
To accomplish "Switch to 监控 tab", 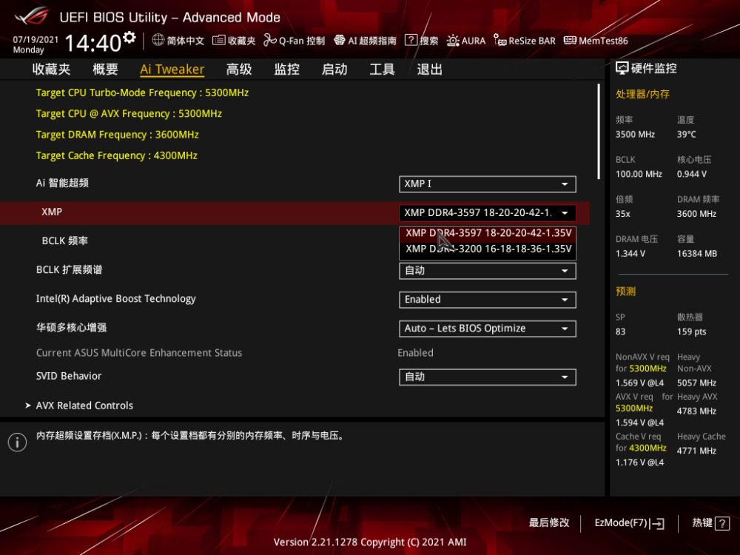I will [287, 70].
